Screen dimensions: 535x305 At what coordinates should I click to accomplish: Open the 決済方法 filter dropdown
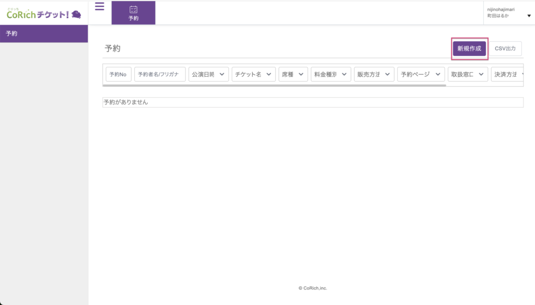pyautogui.click(x=507, y=75)
